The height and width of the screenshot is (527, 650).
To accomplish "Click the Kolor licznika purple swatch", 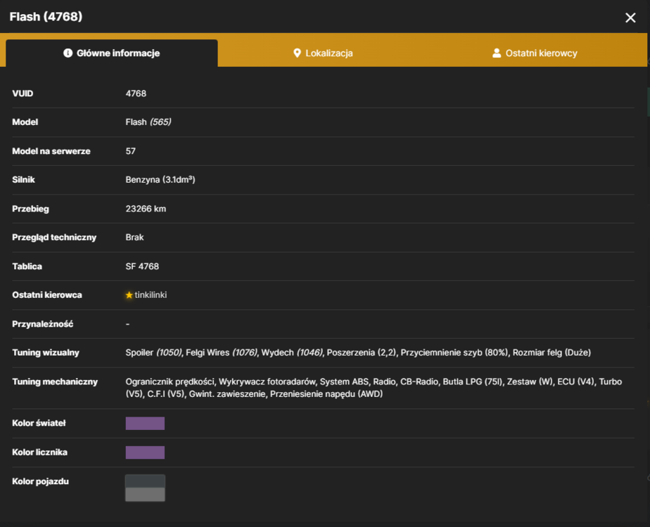I will pos(145,452).
